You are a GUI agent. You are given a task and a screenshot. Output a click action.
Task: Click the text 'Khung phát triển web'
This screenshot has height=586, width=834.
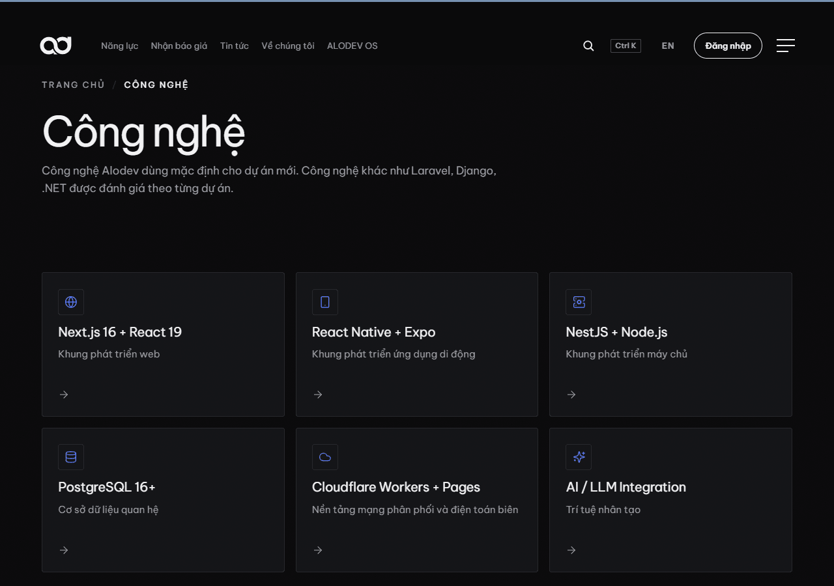tap(109, 354)
